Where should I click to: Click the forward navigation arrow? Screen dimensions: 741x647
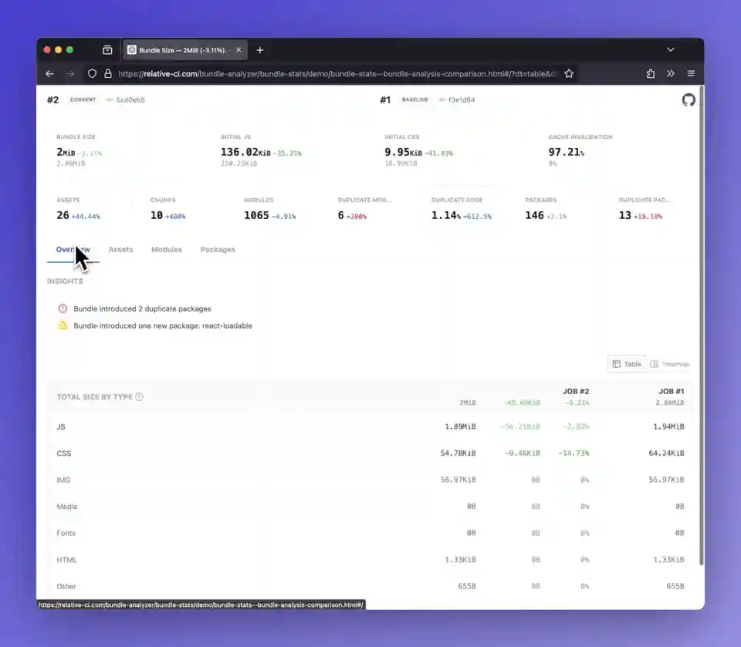click(x=69, y=73)
